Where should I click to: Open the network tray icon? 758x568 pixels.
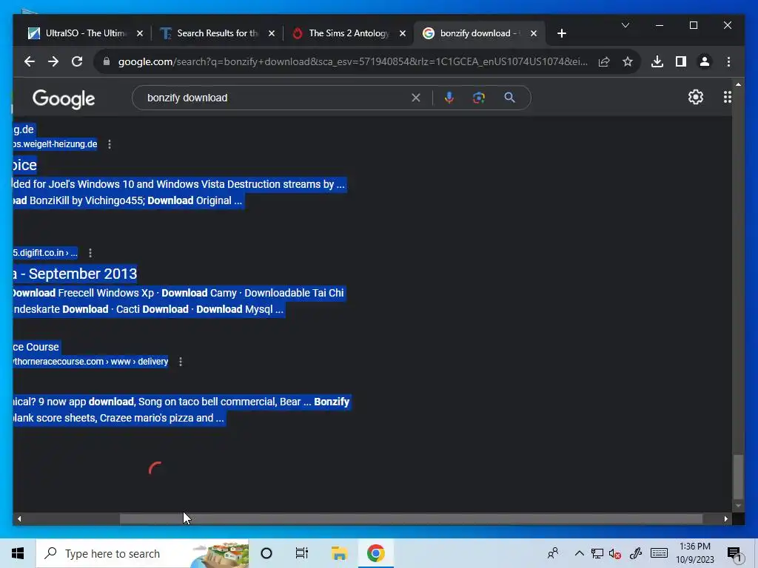[597, 553]
